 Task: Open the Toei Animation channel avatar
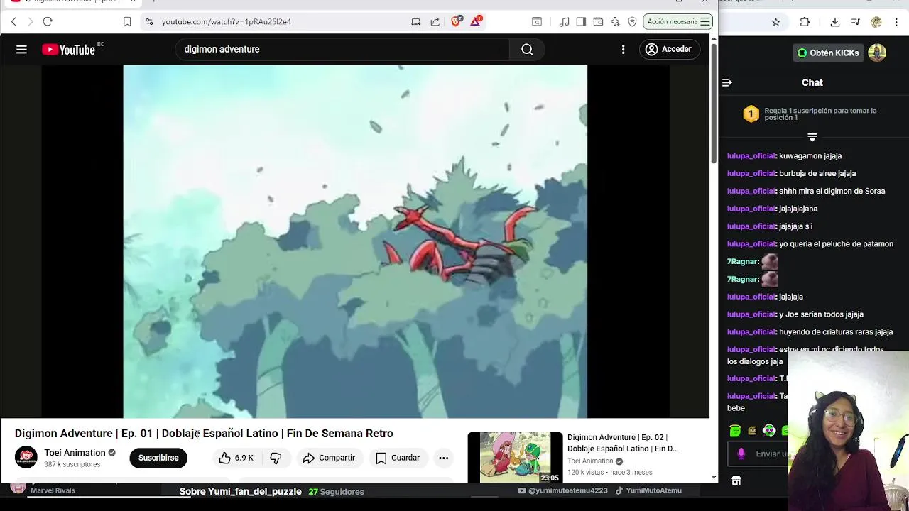[x=26, y=457]
